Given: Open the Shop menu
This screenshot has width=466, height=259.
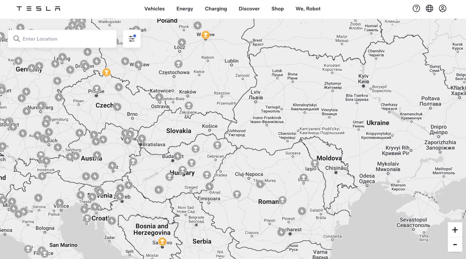Looking at the screenshot, I should (x=278, y=9).
